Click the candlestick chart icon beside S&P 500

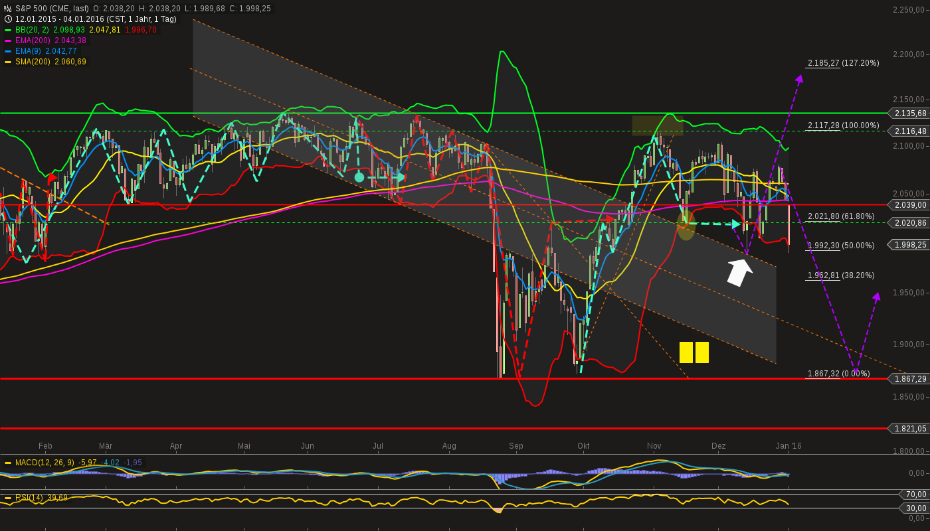pyautogui.click(x=7, y=9)
